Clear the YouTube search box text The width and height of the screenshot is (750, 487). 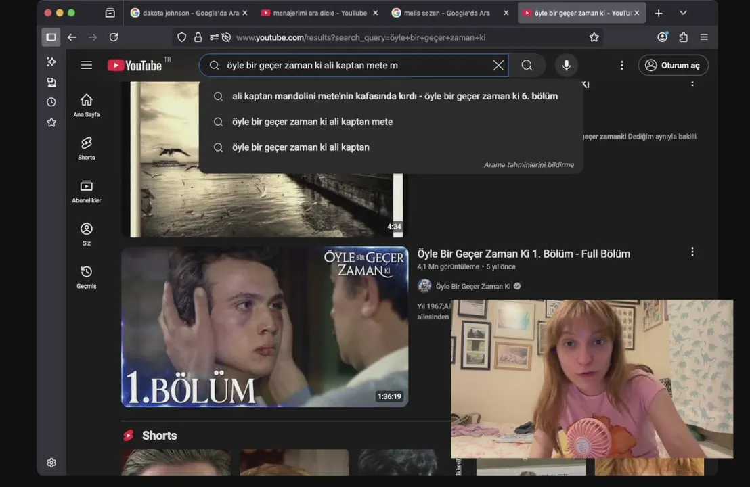pos(498,65)
